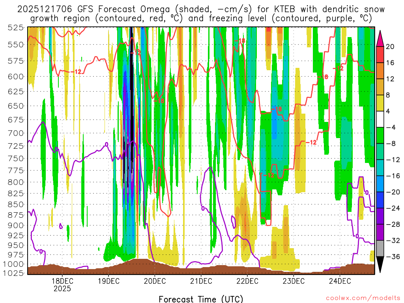Click the gray colorbar segment between -36 and -32

point(381,249)
